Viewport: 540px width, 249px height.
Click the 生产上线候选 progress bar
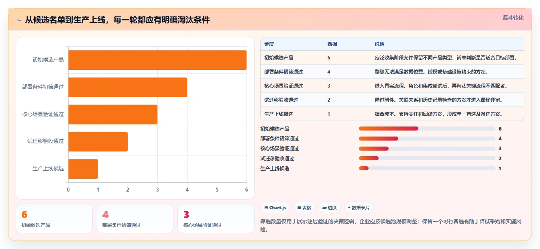(x=427, y=168)
